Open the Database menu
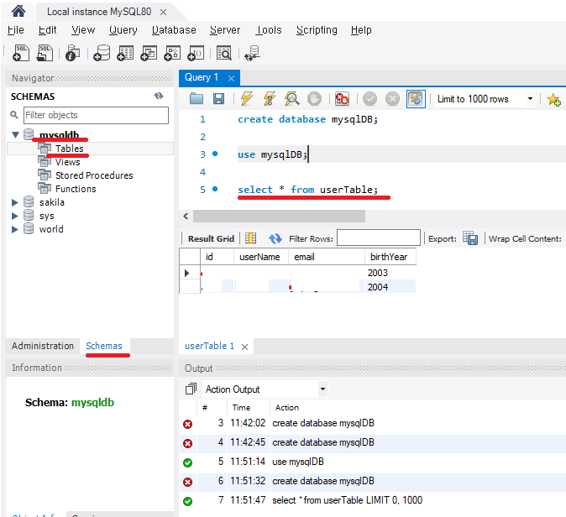566x517 pixels. pyautogui.click(x=174, y=30)
